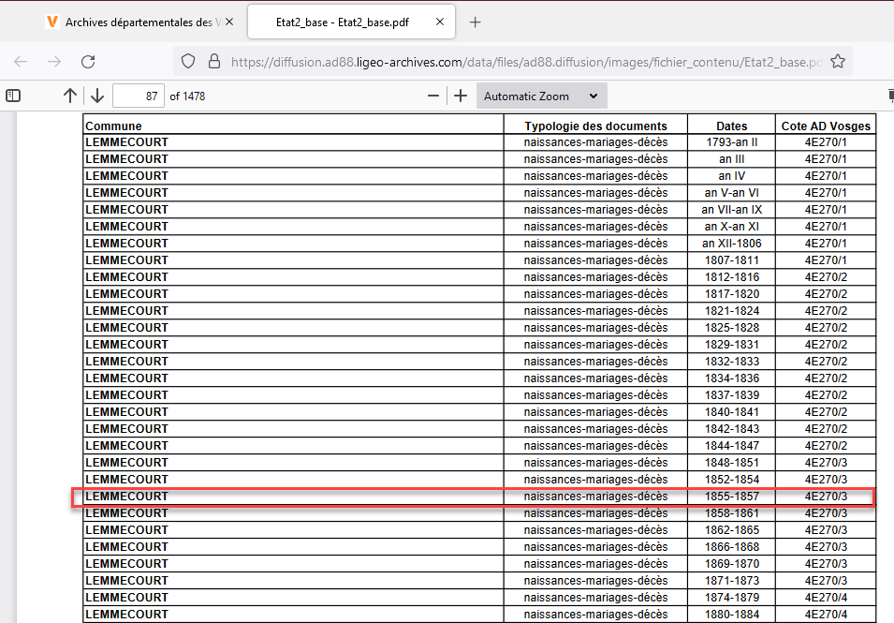Select the date cell 1812-1816
The width and height of the screenshot is (894, 623).
(731, 277)
